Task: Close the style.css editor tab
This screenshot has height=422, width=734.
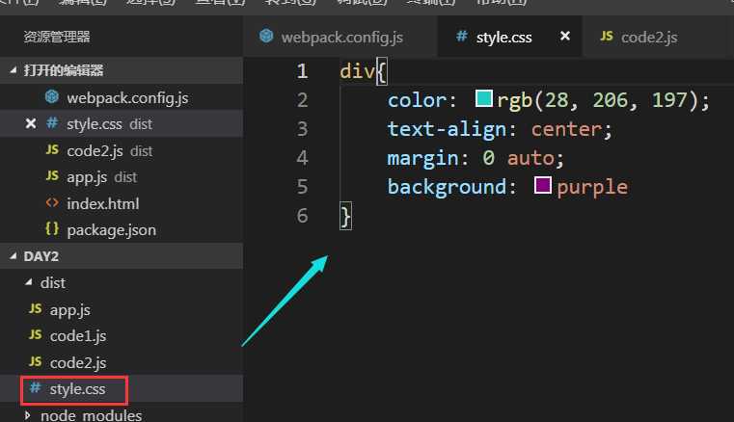Action: click(565, 37)
